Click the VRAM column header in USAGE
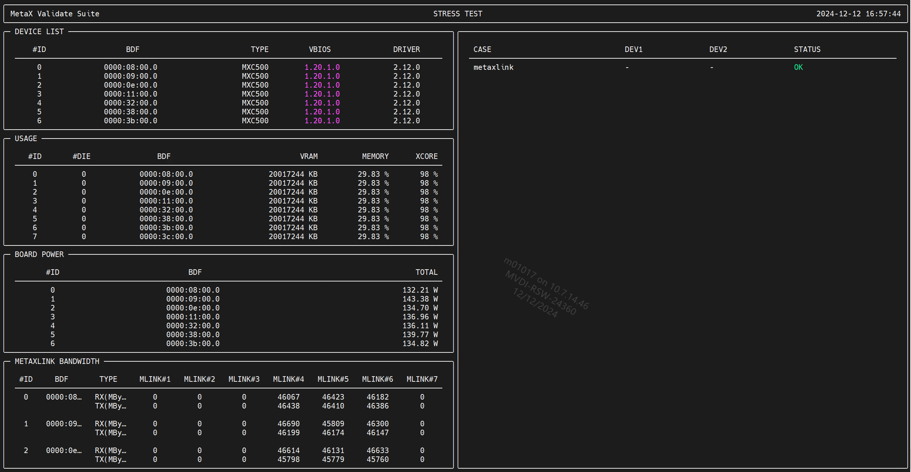Viewport: 911px width, 472px height. coord(309,156)
